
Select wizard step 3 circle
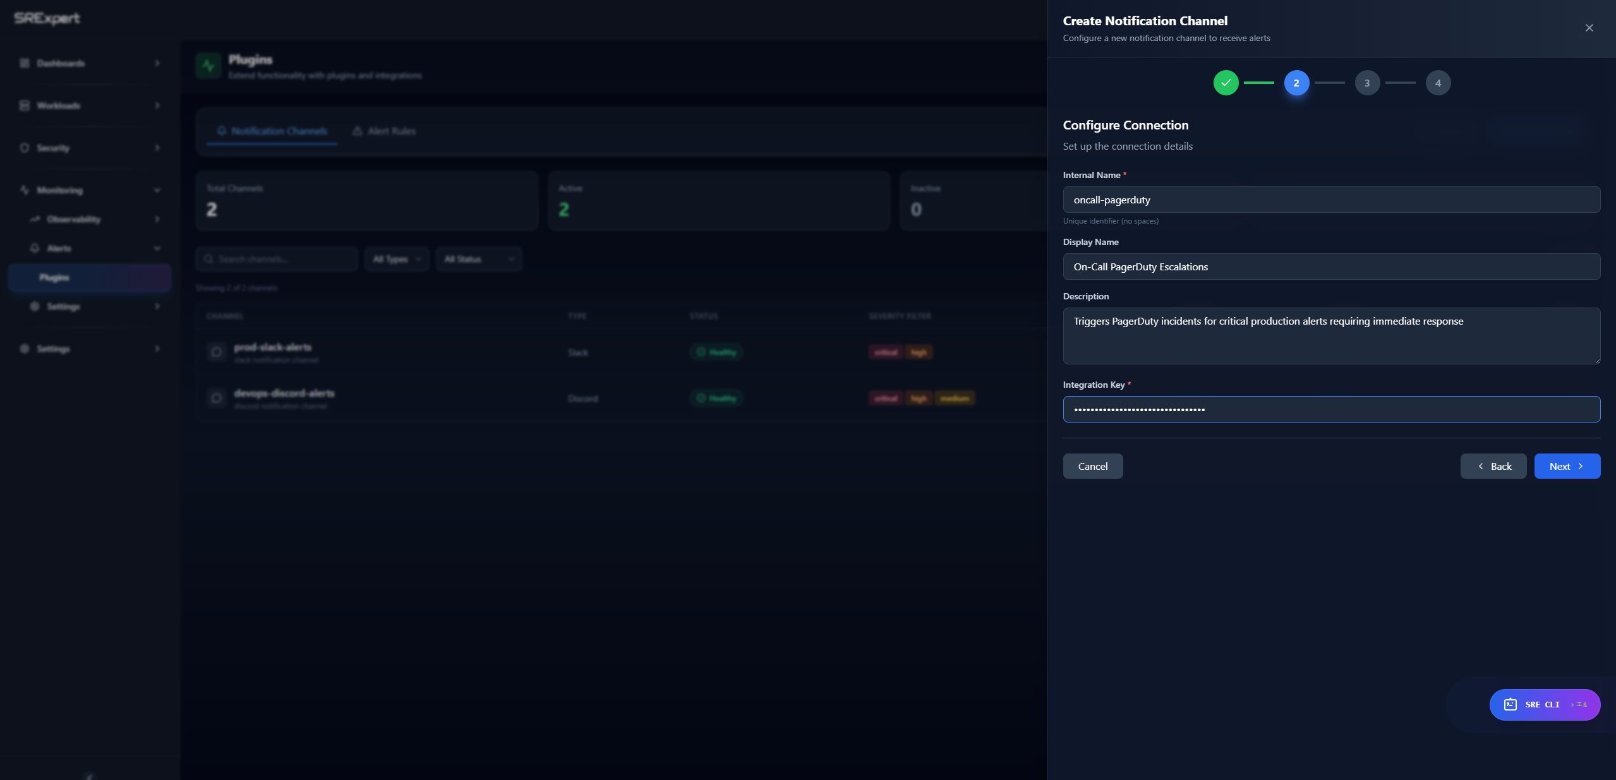pyautogui.click(x=1366, y=83)
